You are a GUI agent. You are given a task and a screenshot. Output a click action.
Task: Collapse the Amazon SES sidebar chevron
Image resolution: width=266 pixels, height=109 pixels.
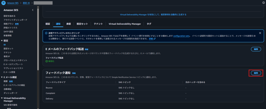tap(33, 10)
